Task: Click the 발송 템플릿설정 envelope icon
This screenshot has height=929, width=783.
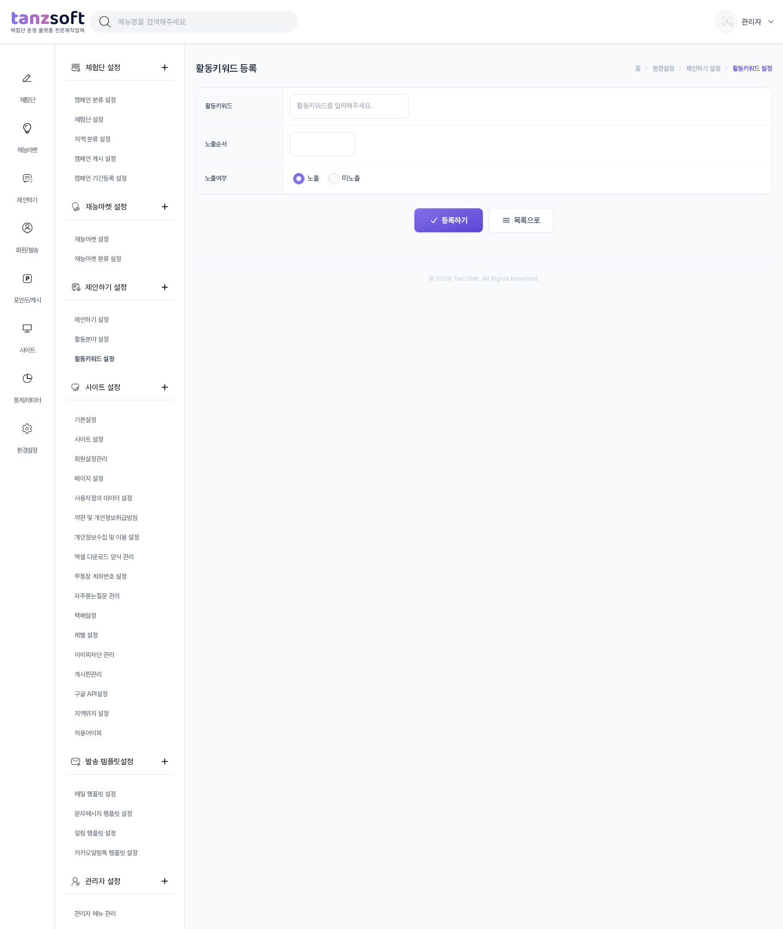Action: 76,761
